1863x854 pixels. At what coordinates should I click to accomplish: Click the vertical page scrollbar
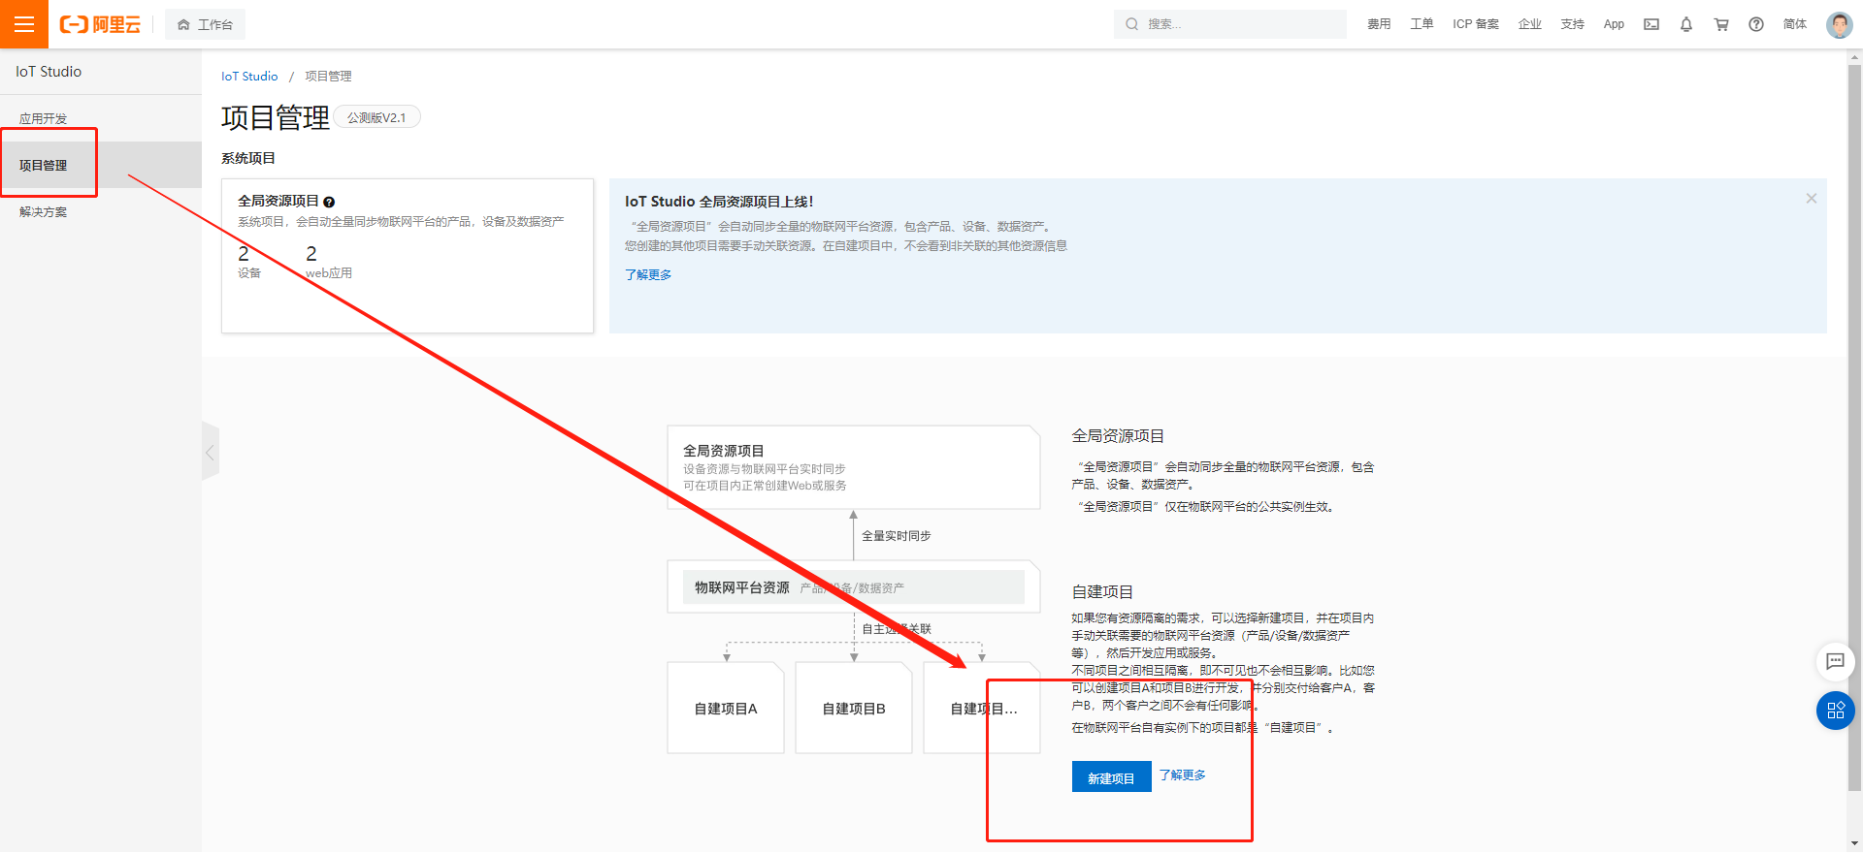(x=1854, y=427)
